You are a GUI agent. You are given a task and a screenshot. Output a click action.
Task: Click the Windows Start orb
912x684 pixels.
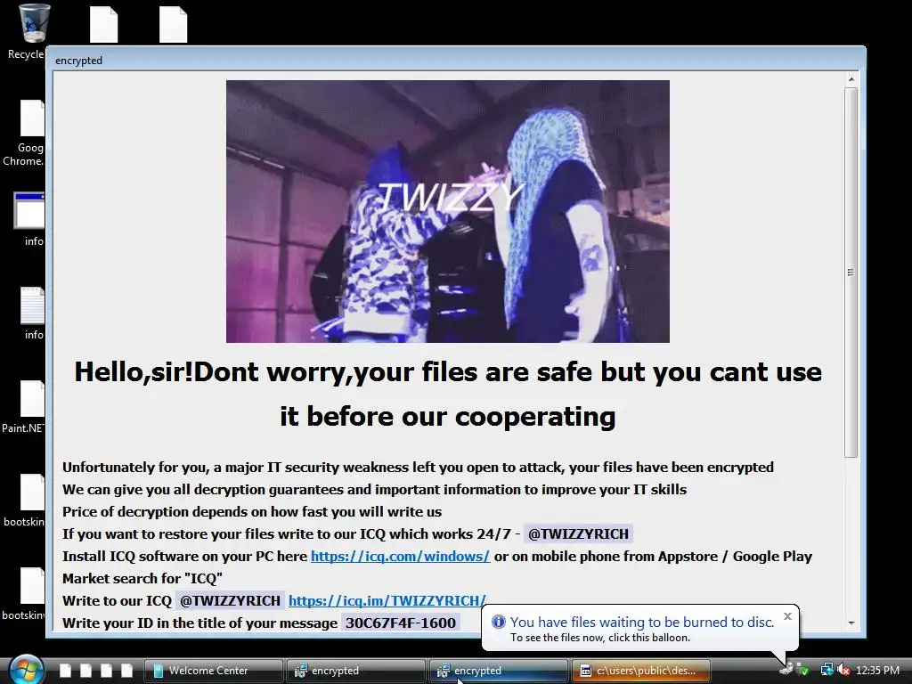(x=26, y=670)
